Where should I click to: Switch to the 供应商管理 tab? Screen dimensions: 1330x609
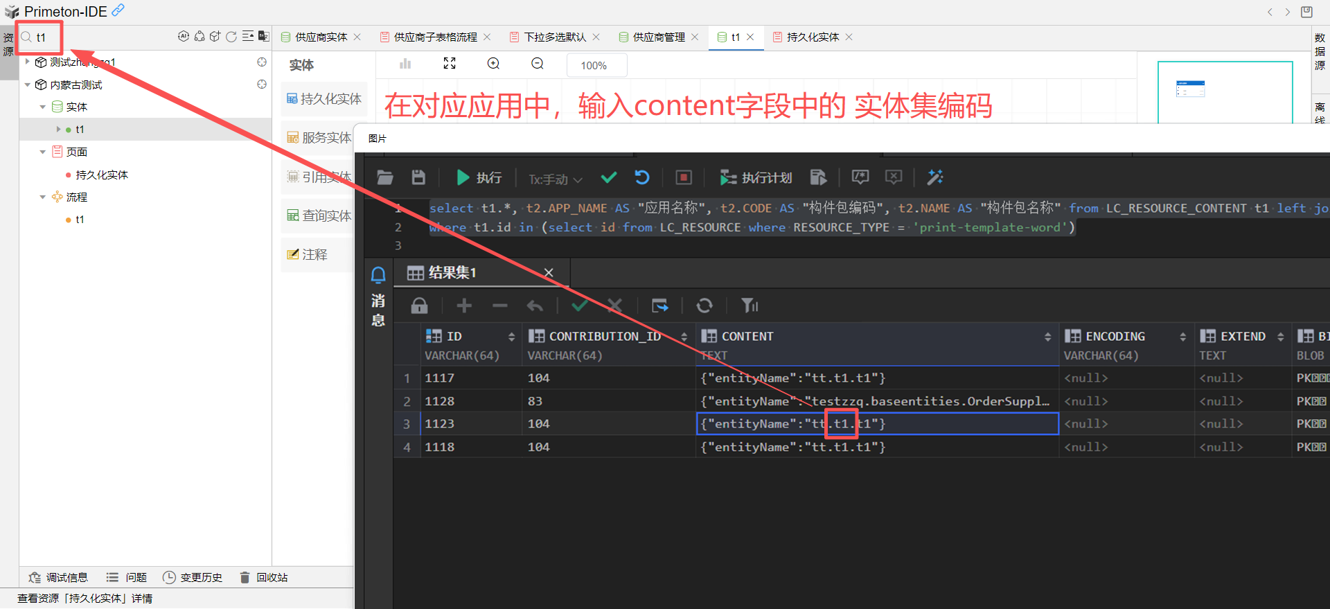coord(658,37)
